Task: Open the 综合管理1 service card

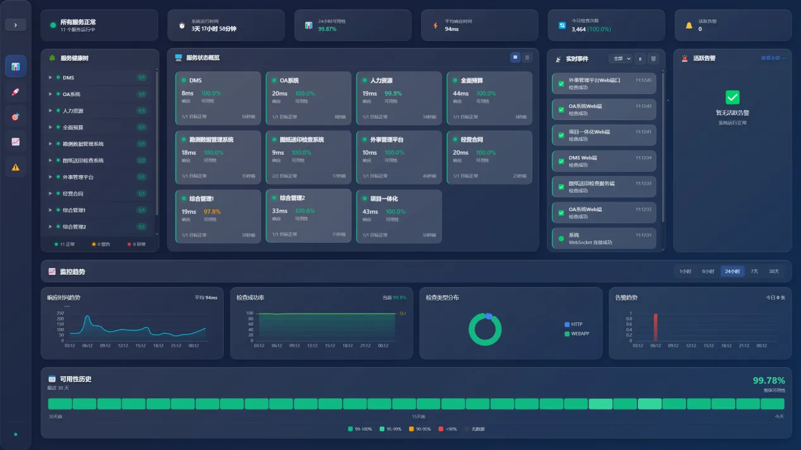Action: (217, 216)
